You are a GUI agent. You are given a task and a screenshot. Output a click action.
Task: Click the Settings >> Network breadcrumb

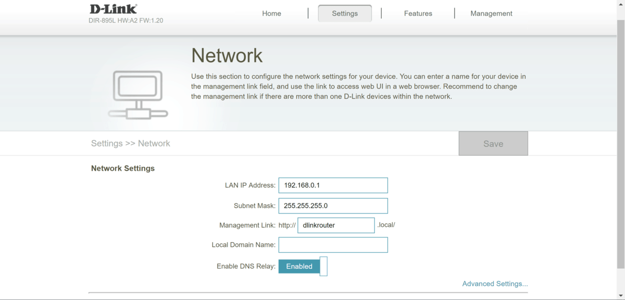coord(131,144)
